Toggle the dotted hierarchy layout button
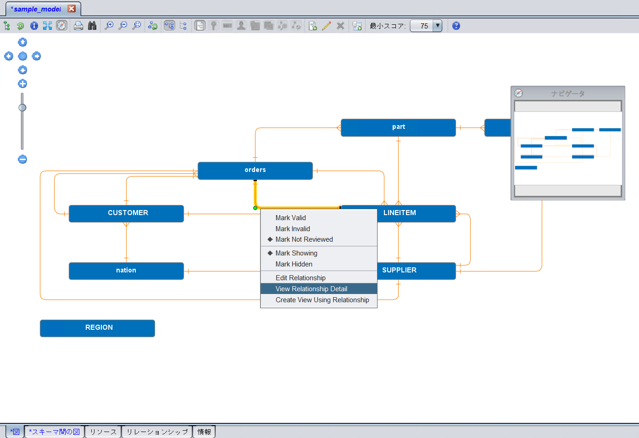The height and width of the screenshot is (438, 639). (183, 26)
